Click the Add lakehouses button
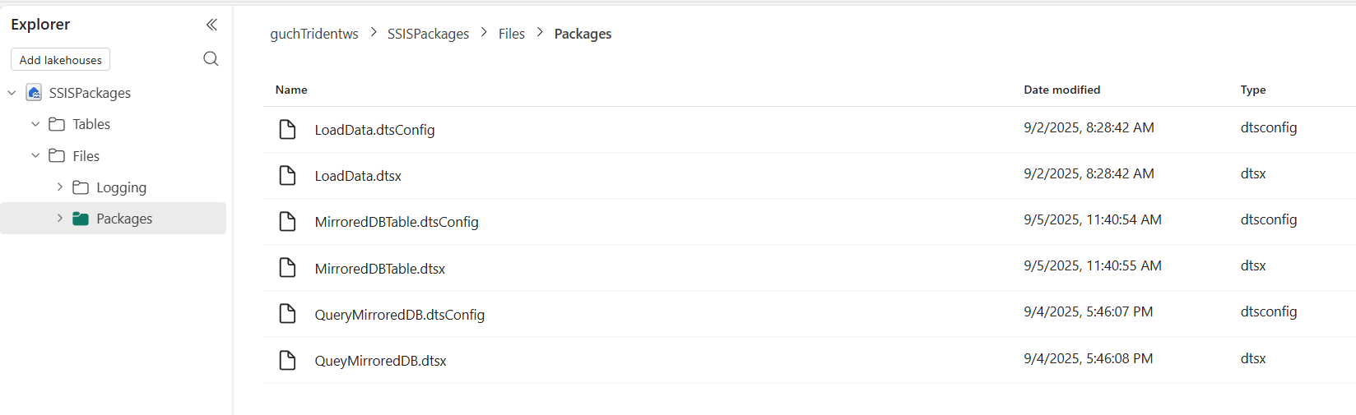Image resolution: width=1356 pixels, height=415 pixels. [x=60, y=60]
